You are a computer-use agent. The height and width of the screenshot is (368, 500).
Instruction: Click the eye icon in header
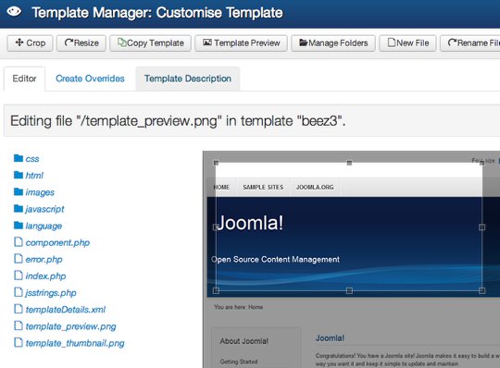point(14,12)
